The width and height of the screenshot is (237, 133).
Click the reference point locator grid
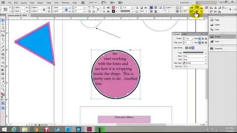[x=5, y=9]
